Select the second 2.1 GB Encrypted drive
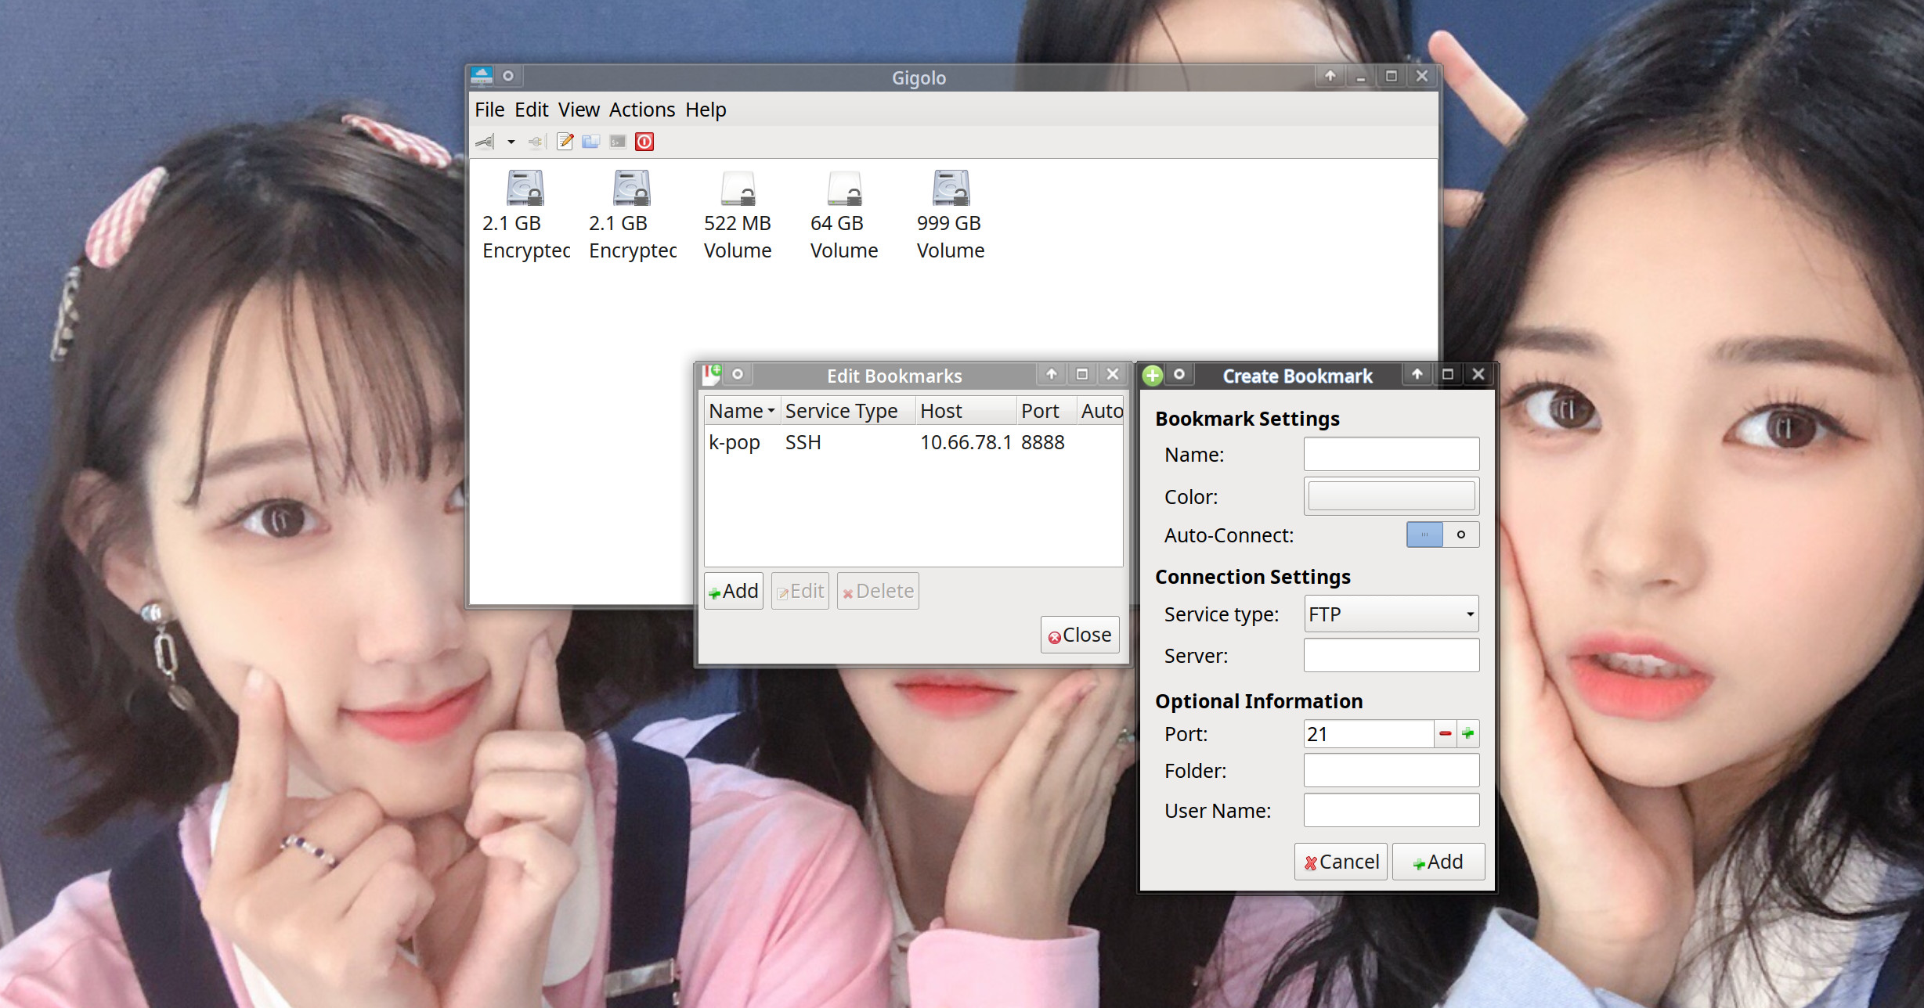 632,215
